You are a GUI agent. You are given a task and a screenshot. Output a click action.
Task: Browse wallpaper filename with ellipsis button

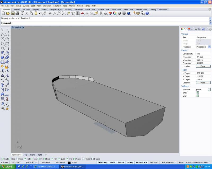point(209,90)
